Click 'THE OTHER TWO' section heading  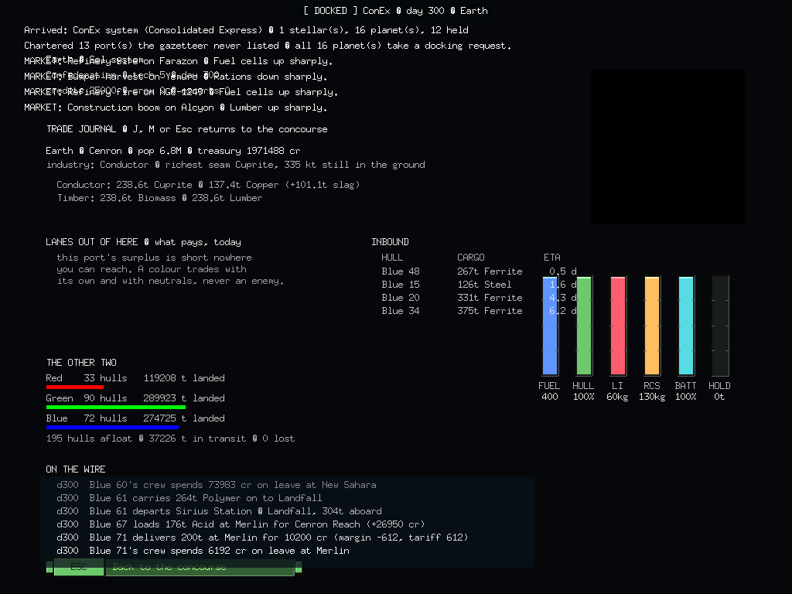coord(81,363)
